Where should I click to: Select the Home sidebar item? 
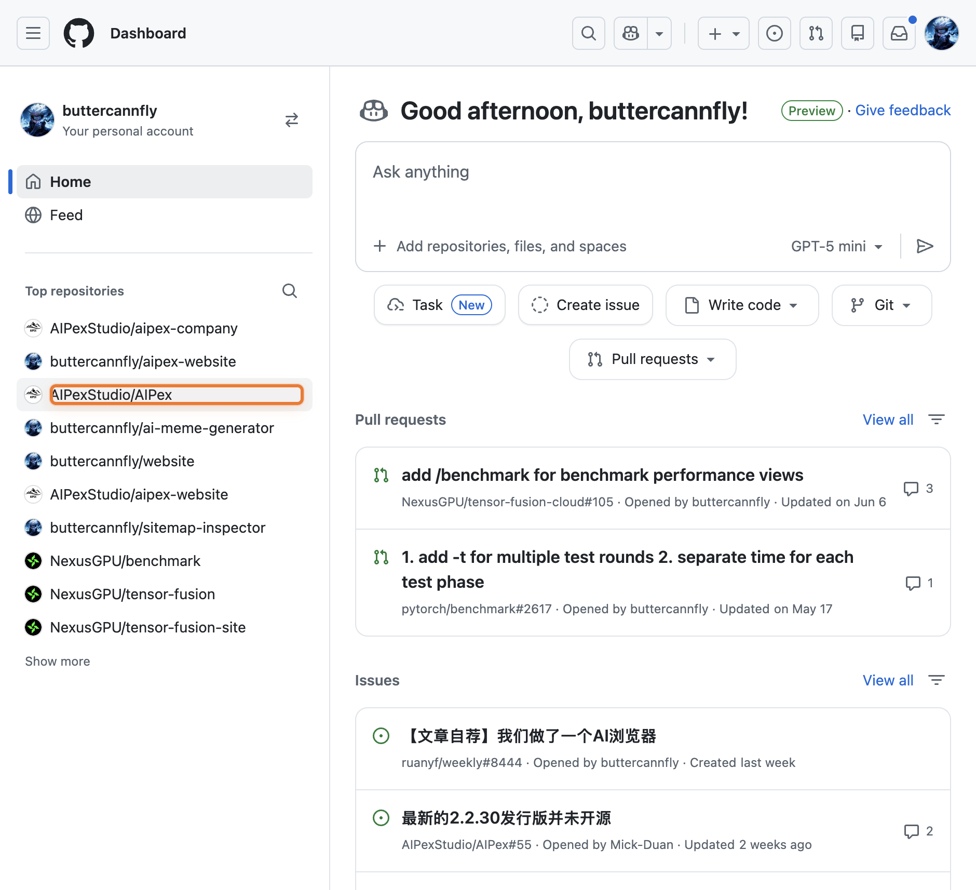pyautogui.click(x=71, y=182)
